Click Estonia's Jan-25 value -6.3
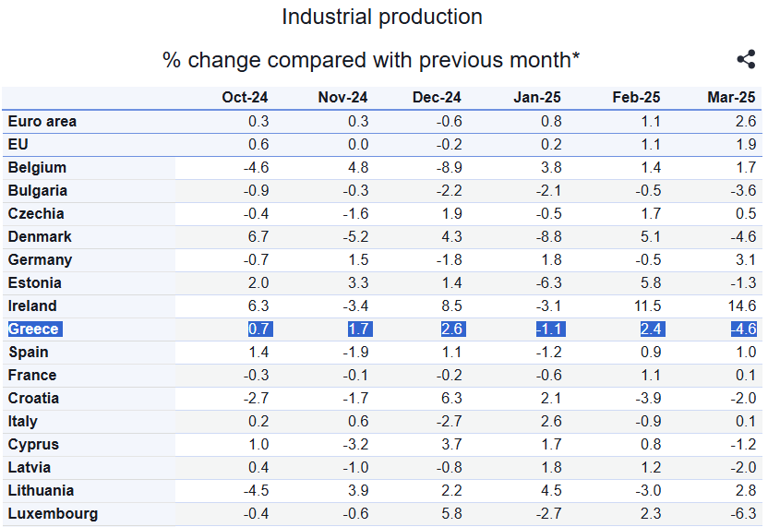The image size is (768, 527). pos(546,283)
